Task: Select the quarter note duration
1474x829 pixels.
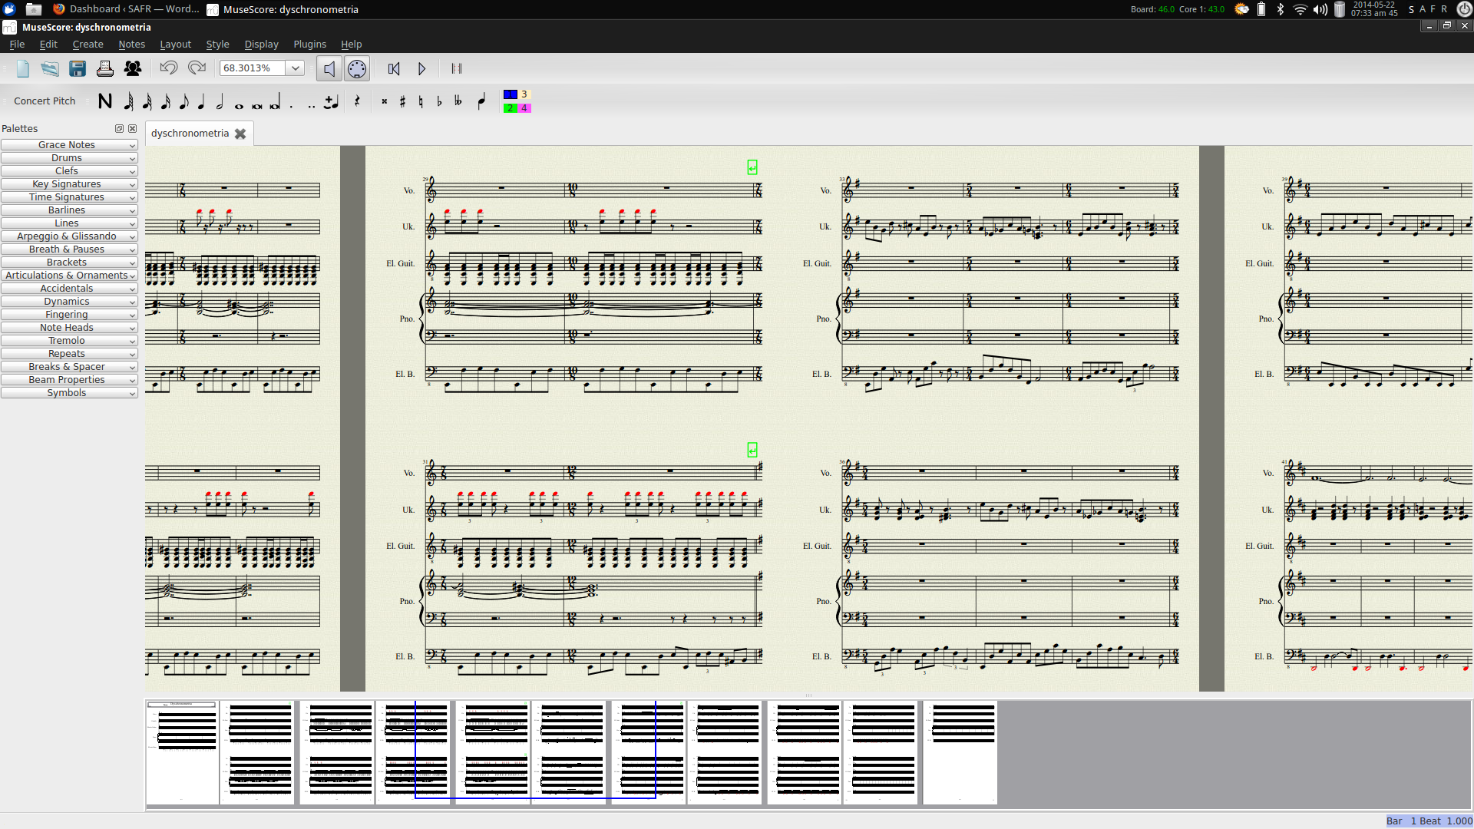Action: 202,101
